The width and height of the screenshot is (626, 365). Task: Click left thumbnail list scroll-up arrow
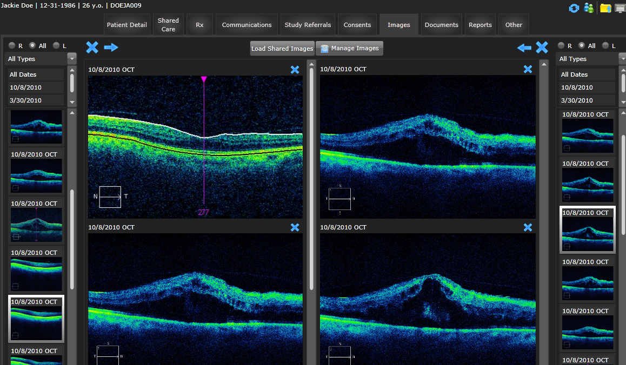72,113
